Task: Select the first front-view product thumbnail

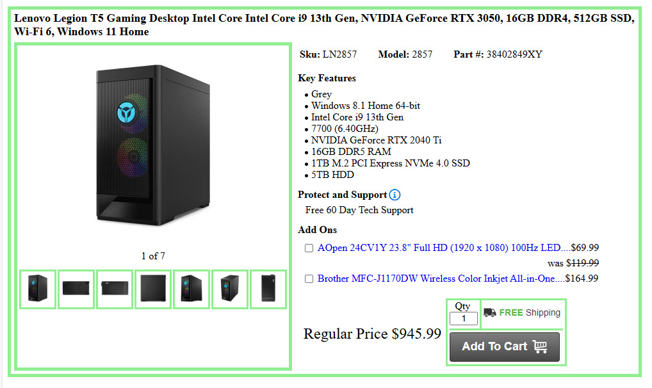Action: 38,289
